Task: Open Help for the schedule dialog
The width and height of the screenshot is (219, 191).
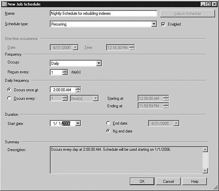Action: 194,181
